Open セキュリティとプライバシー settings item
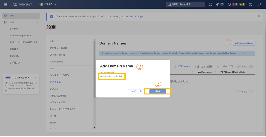This screenshot has height=137, width=266. coord(64,109)
